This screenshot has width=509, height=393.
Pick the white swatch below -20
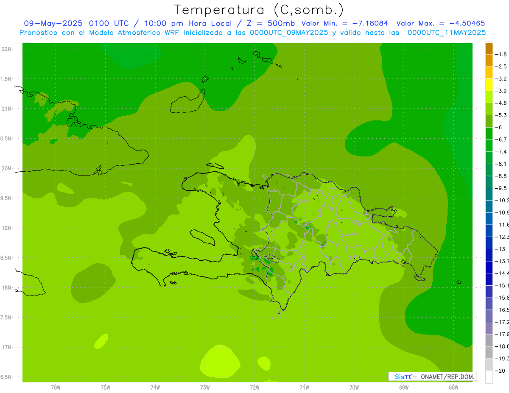pos(489,376)
